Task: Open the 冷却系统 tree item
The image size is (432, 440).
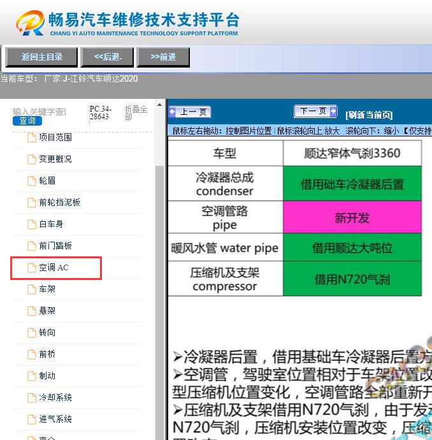Action: tap(55, 397)
